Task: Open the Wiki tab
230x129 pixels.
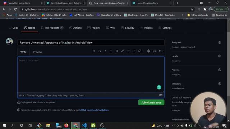Action: [x=111, y=28]
